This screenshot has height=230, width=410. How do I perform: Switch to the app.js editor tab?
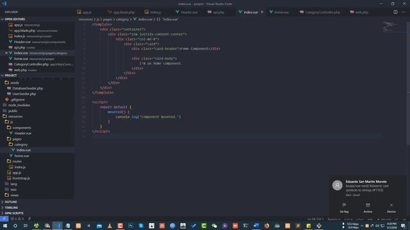click(x=87, y=12)
